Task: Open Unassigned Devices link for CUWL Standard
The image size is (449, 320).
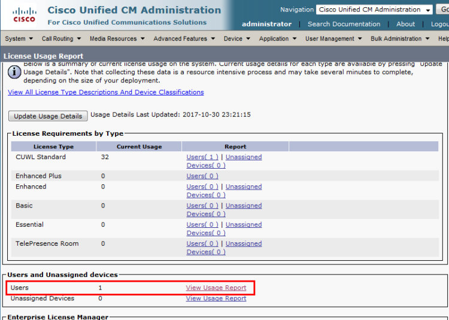Action: coord(224,161)
